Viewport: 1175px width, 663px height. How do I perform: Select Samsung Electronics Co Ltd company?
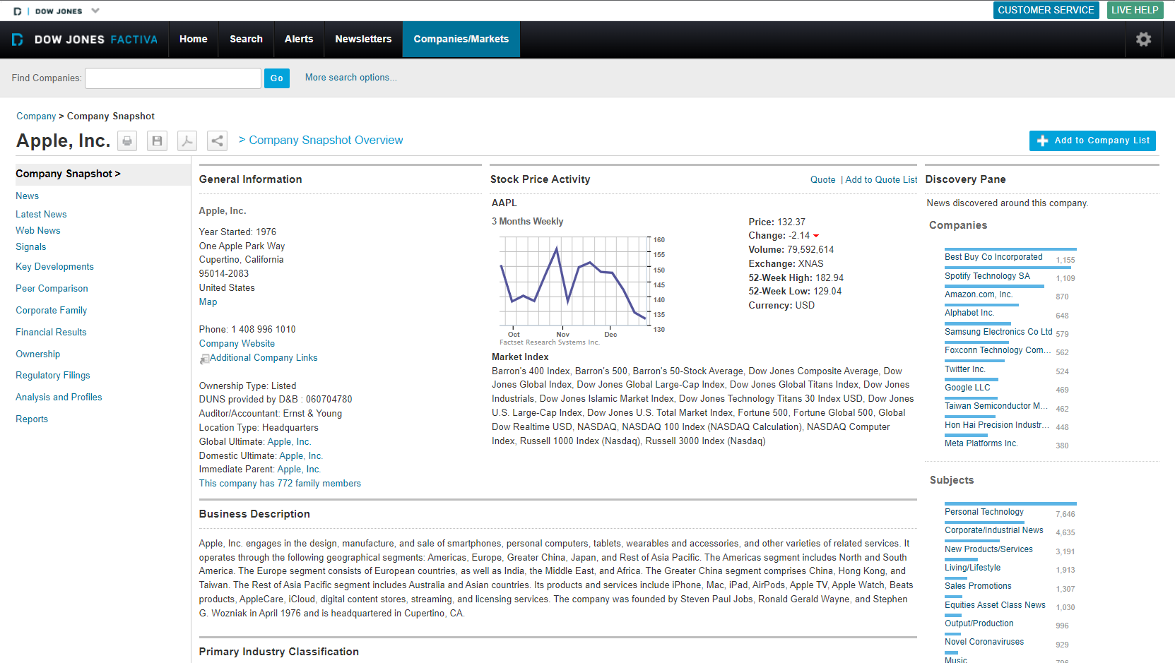tap(998, 332)
